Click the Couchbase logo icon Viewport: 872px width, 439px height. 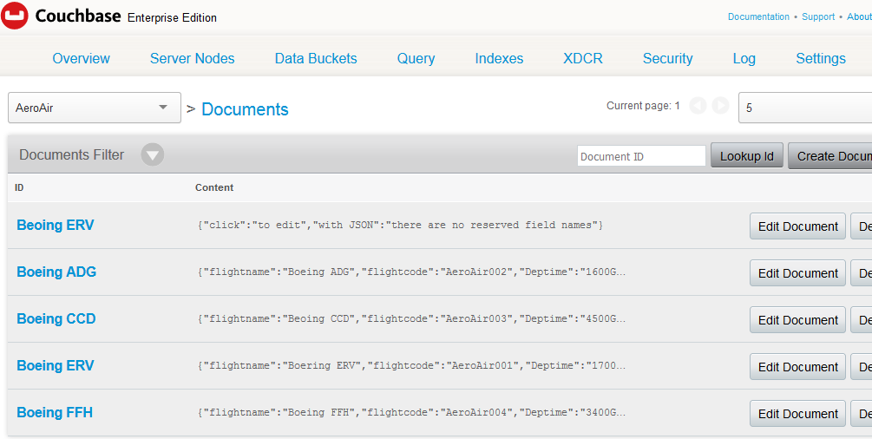pos(15,16)
